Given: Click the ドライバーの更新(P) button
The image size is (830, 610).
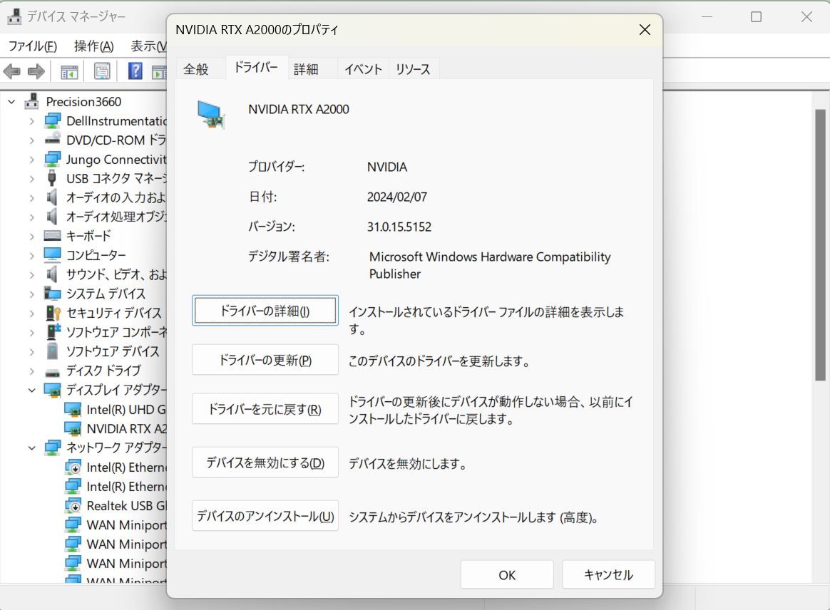Looking at the screenshot, I should (265, 361).
